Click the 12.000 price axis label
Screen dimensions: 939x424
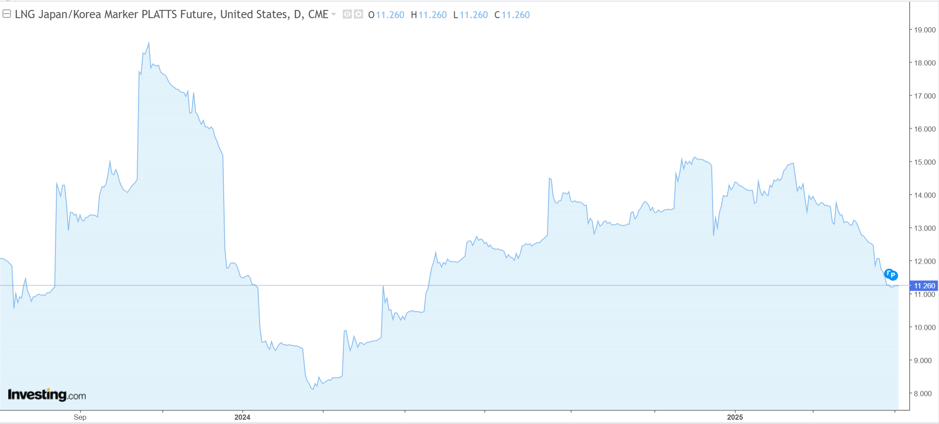click(925, 261)
